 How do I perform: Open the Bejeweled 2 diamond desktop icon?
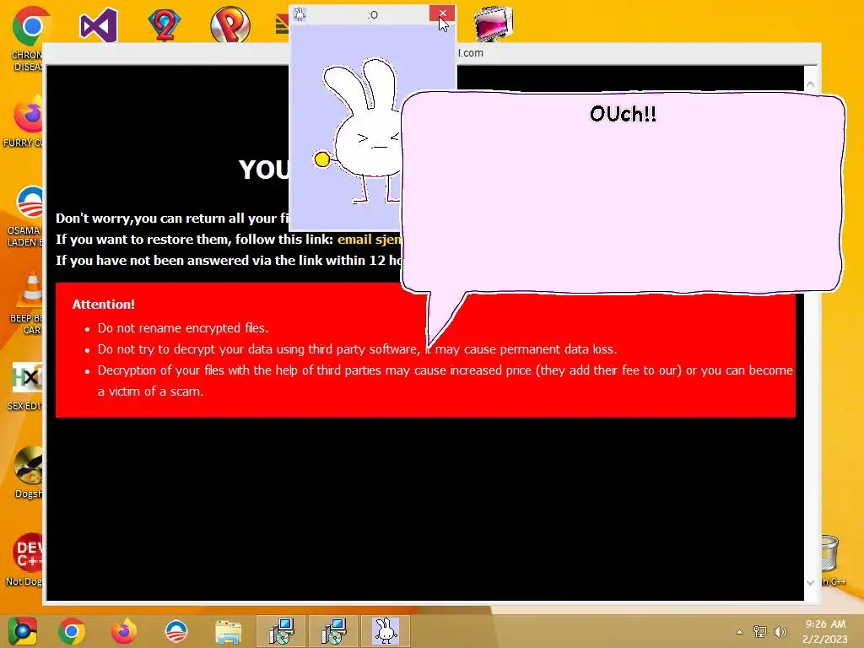coord(165,25)
